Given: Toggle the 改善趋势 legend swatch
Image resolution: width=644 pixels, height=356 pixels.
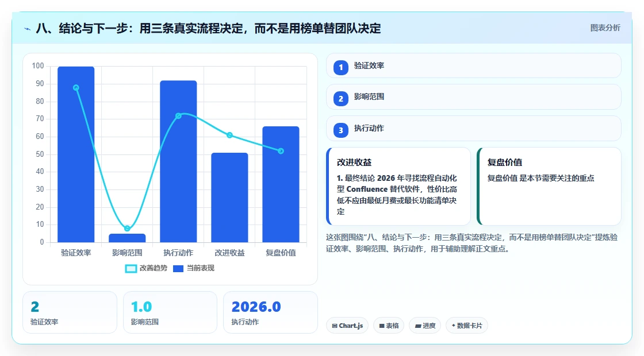Looking at the screenshot, I should coord(131,269).
